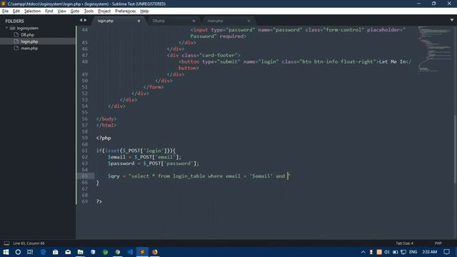This screenshot has width=457, height=257.
Task: Open Mail app from taskbar
Action: (x=68, y=252)
